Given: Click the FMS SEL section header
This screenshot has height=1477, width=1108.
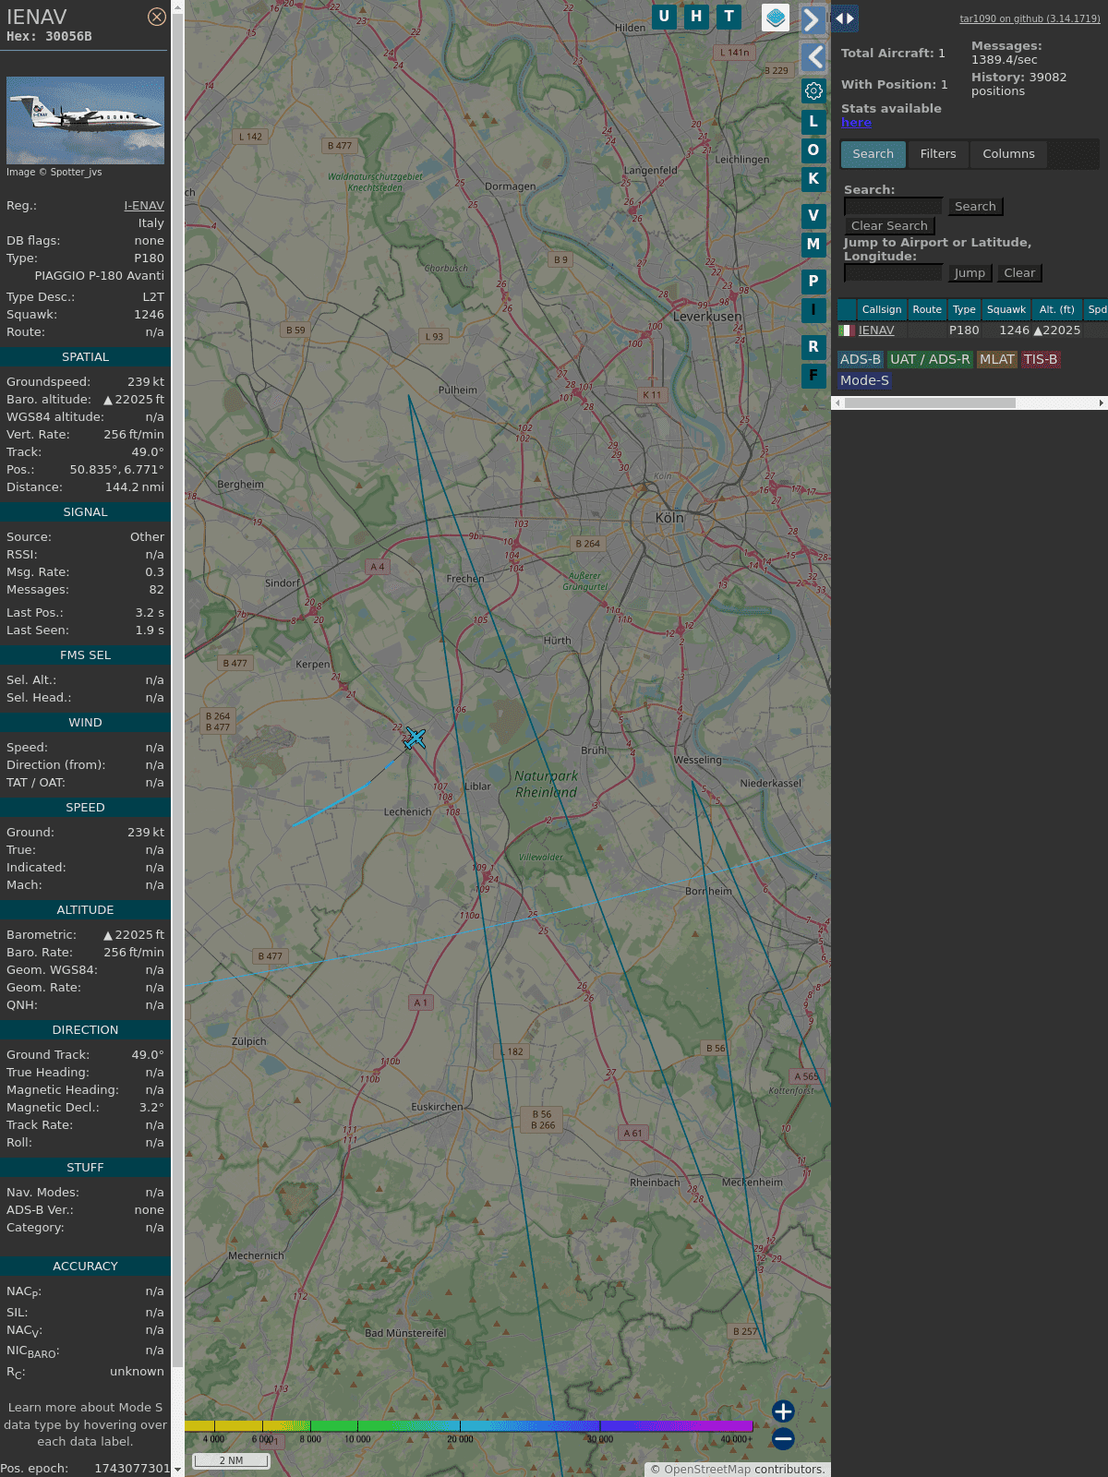Looking at the screenshot, I should point(85,655).
